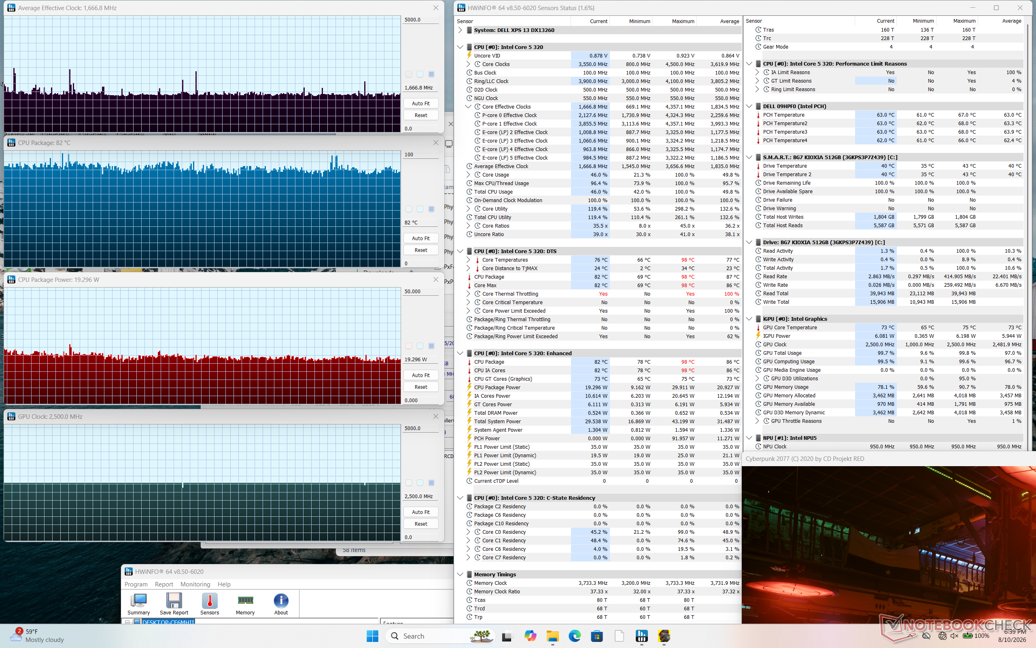Screen dimensions: 1036x648
Task: Click the OneDrive cloud icon in system tray
Action: [x=926, y=636]
